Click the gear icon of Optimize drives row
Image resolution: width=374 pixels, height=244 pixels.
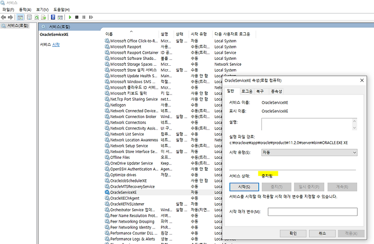(x=107, y=175)
